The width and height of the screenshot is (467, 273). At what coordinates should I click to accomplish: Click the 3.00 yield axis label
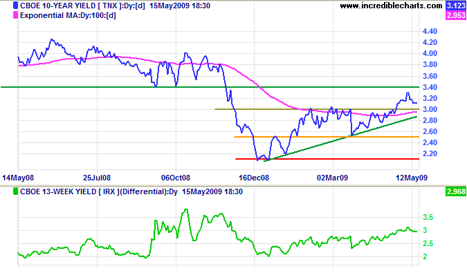coord(430,109)
